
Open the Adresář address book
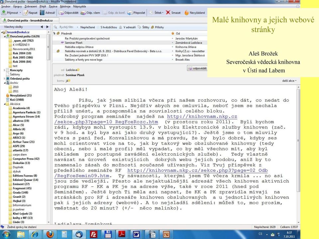(x=48, y=13)
